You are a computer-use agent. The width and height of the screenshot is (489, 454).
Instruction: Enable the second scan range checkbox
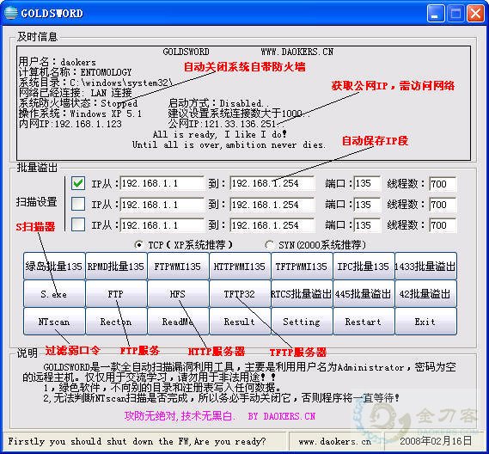(78, 204)
